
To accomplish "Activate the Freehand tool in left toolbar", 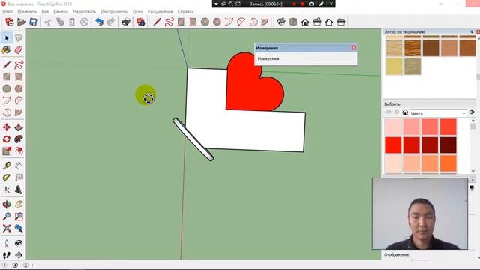I will pyautogui.click(x=19, y=64).
